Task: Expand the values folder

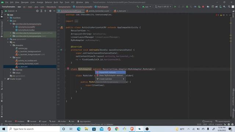Action: coord(11,73)
